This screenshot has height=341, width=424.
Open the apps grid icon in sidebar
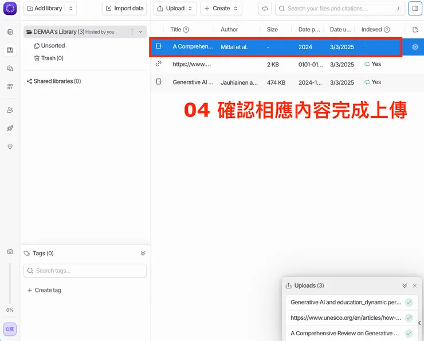[x=10, y=86]
